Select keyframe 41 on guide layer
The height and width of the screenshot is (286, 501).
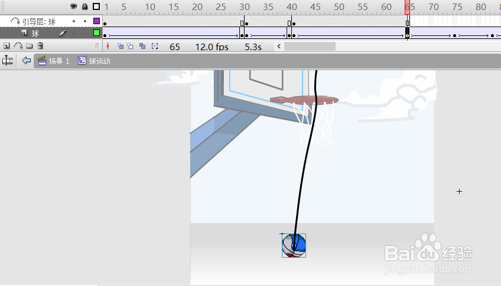tap(294, 24)
